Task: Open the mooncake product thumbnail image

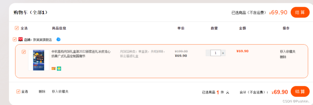Action: 39,60
